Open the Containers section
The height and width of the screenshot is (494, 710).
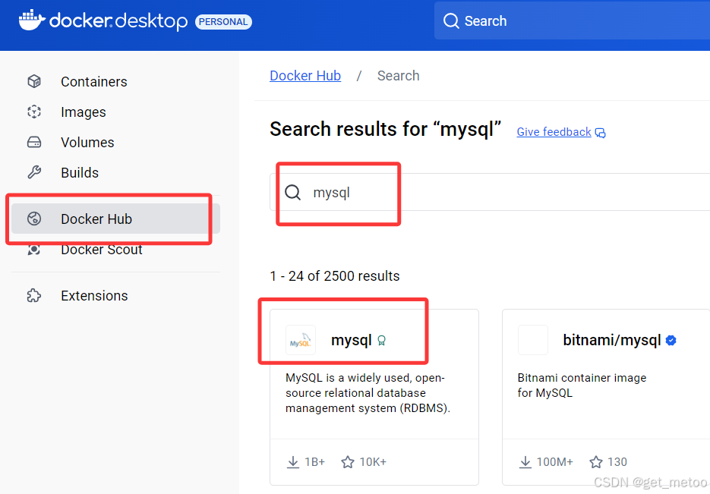(115, 81)
